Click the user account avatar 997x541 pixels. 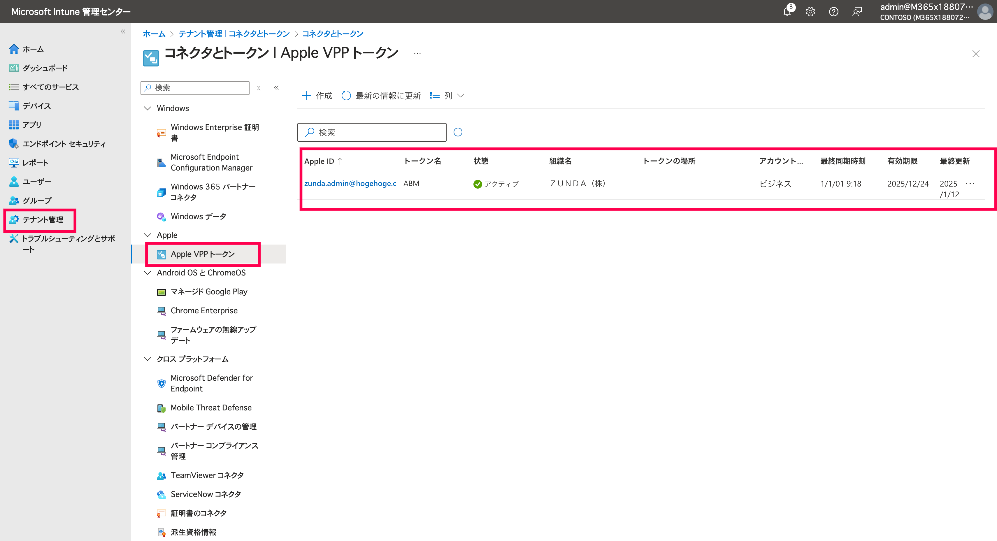pyautogui.click(x=985, y=12)
